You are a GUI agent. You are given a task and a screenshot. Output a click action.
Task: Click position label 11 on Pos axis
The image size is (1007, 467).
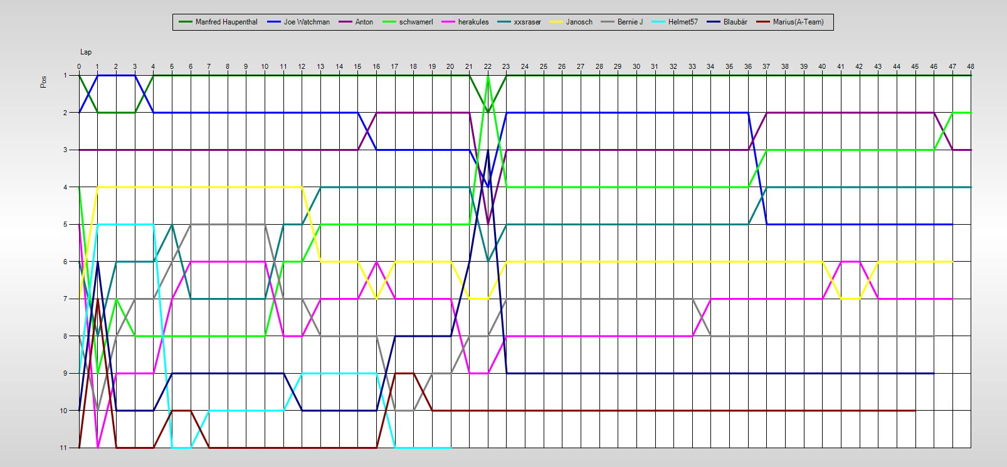(63, 448)
